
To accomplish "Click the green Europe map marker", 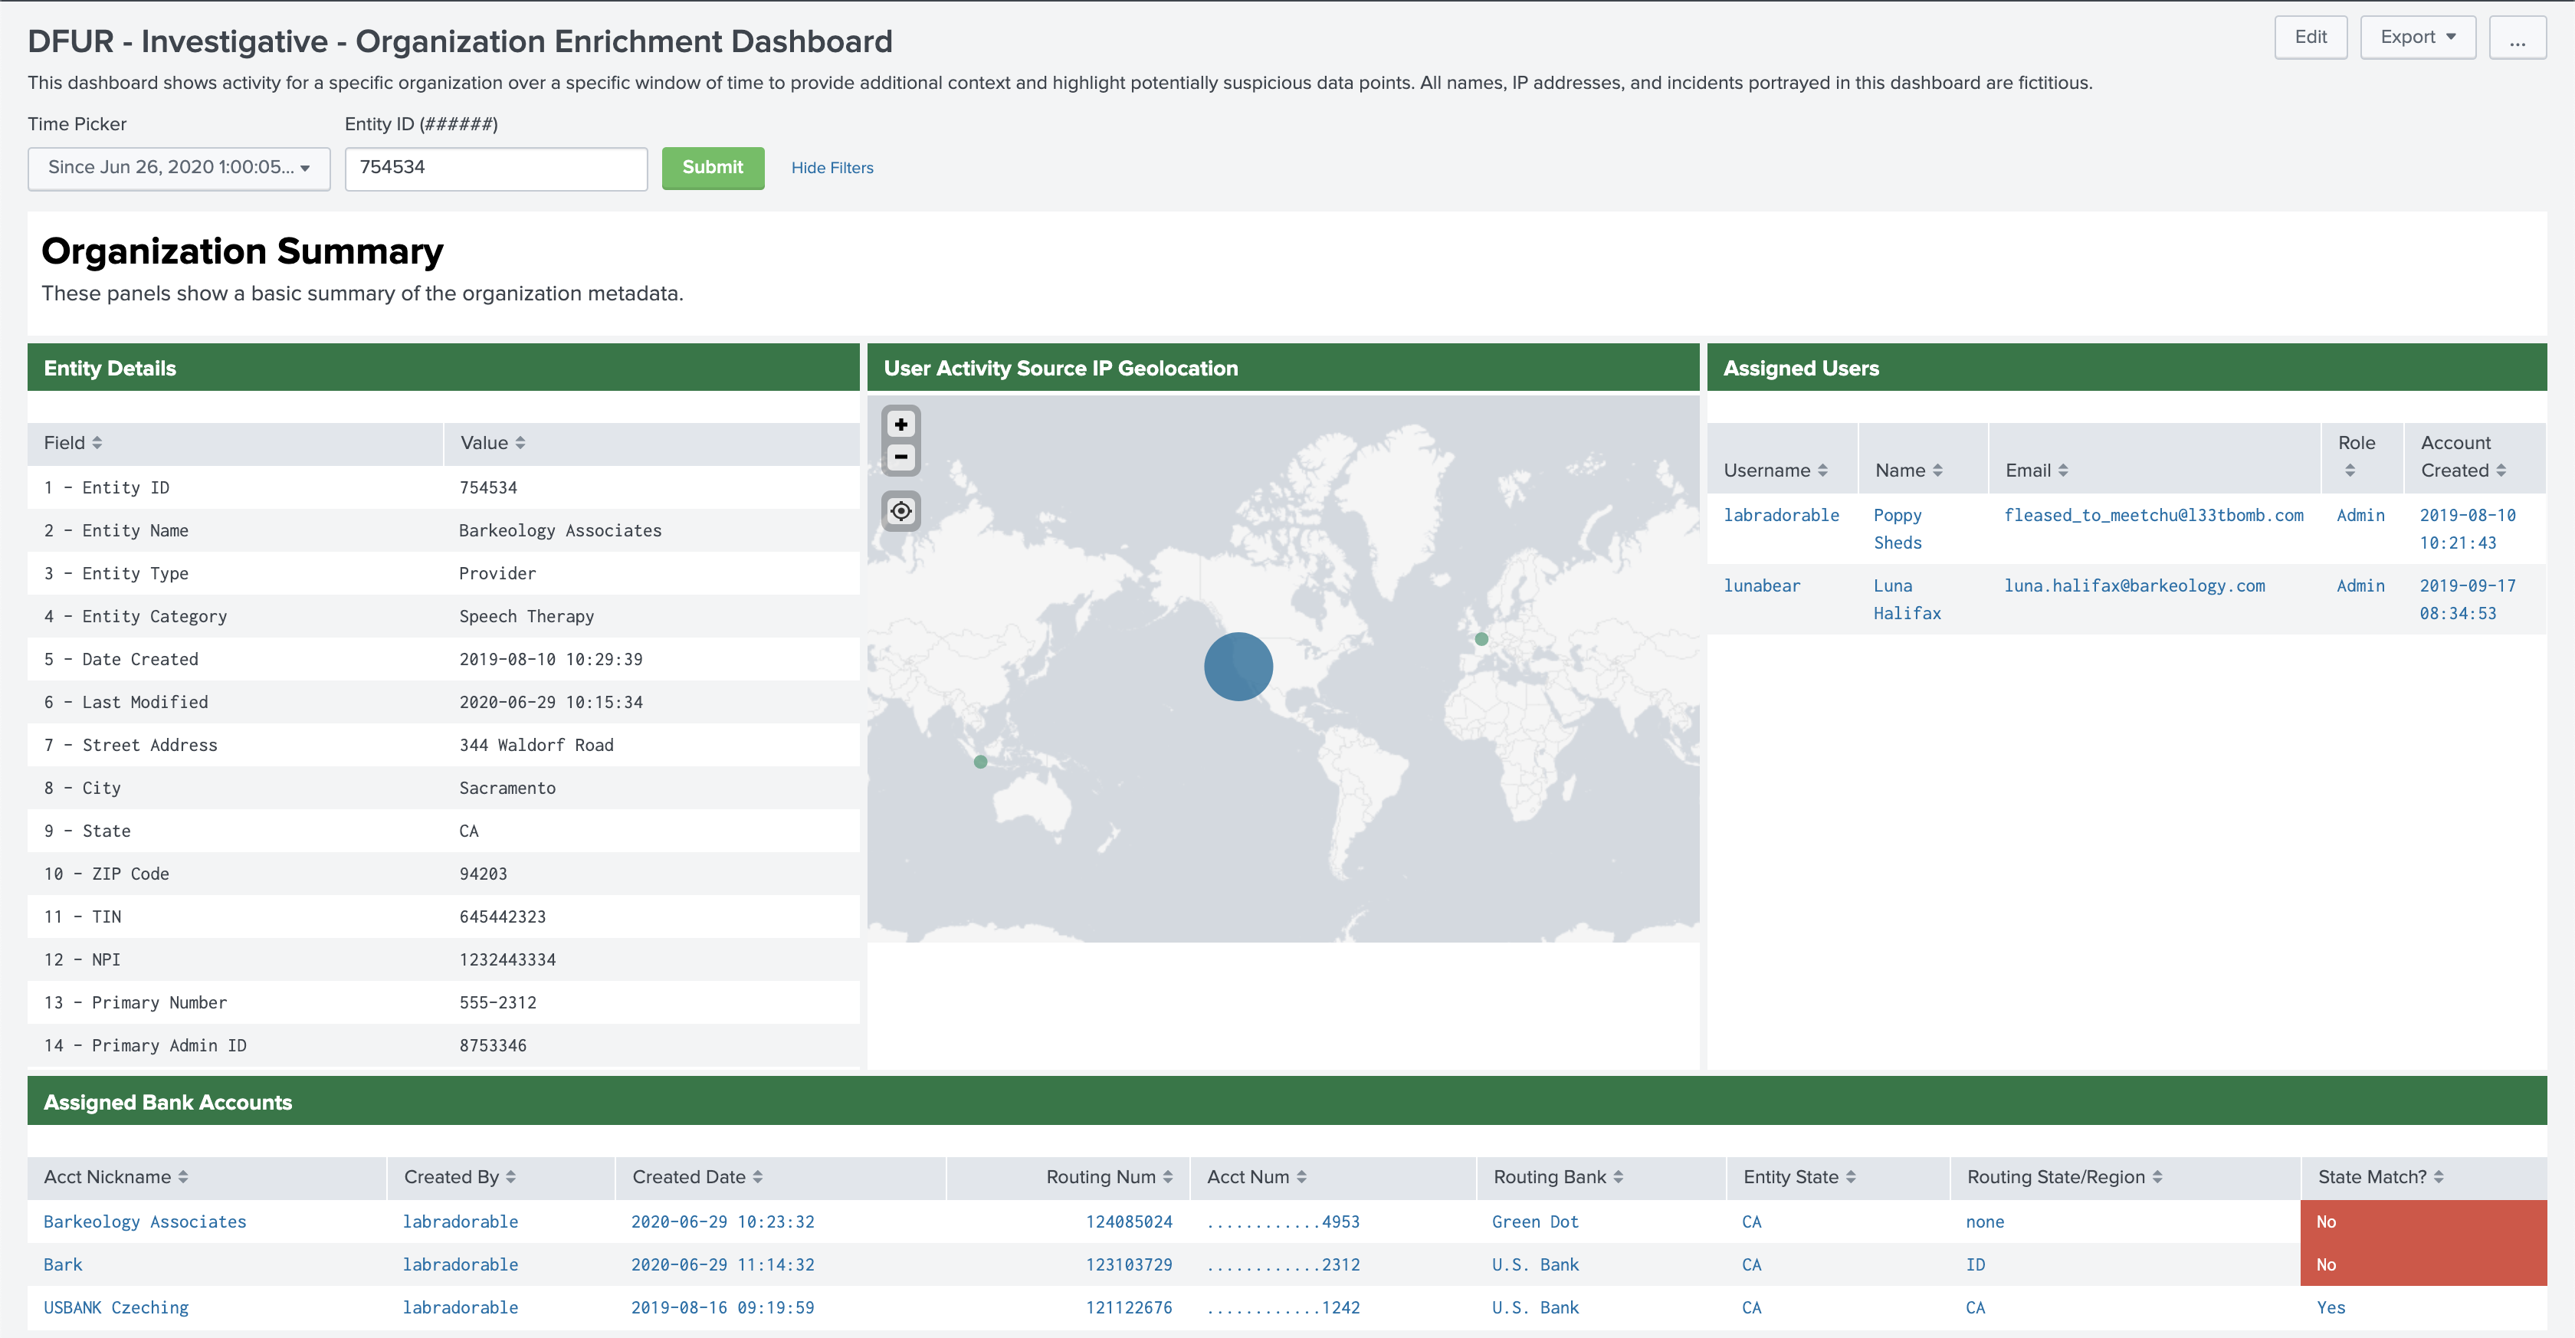I will pos(1481,640).
